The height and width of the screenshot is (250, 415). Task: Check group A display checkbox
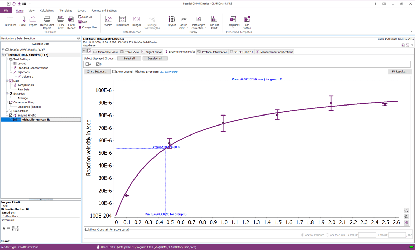(88, 65)
